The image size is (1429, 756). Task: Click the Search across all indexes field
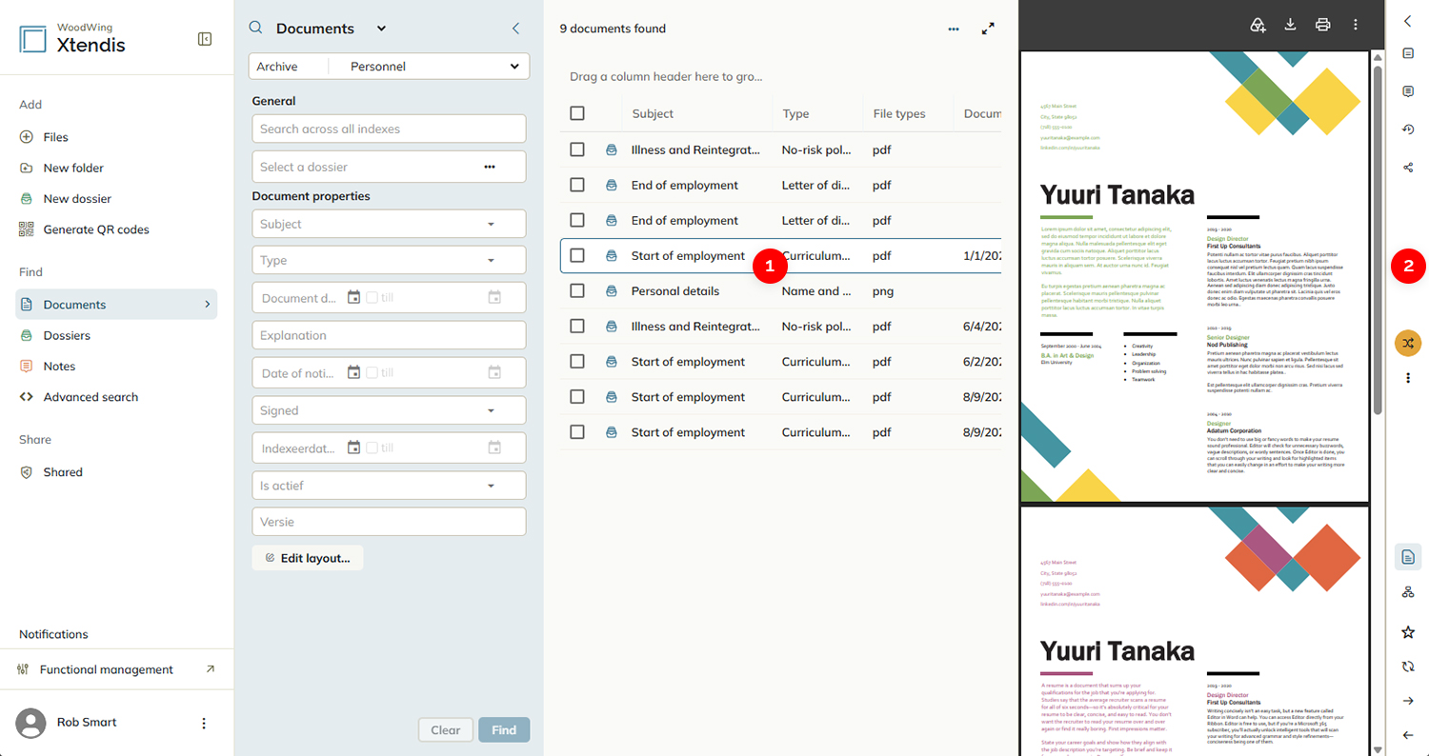coord(389,129)
